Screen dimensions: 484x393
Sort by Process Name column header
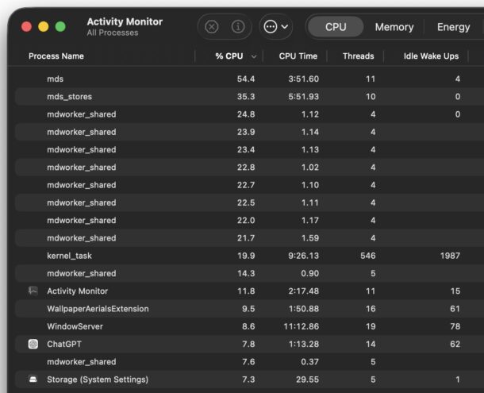(x=56, y=56)
